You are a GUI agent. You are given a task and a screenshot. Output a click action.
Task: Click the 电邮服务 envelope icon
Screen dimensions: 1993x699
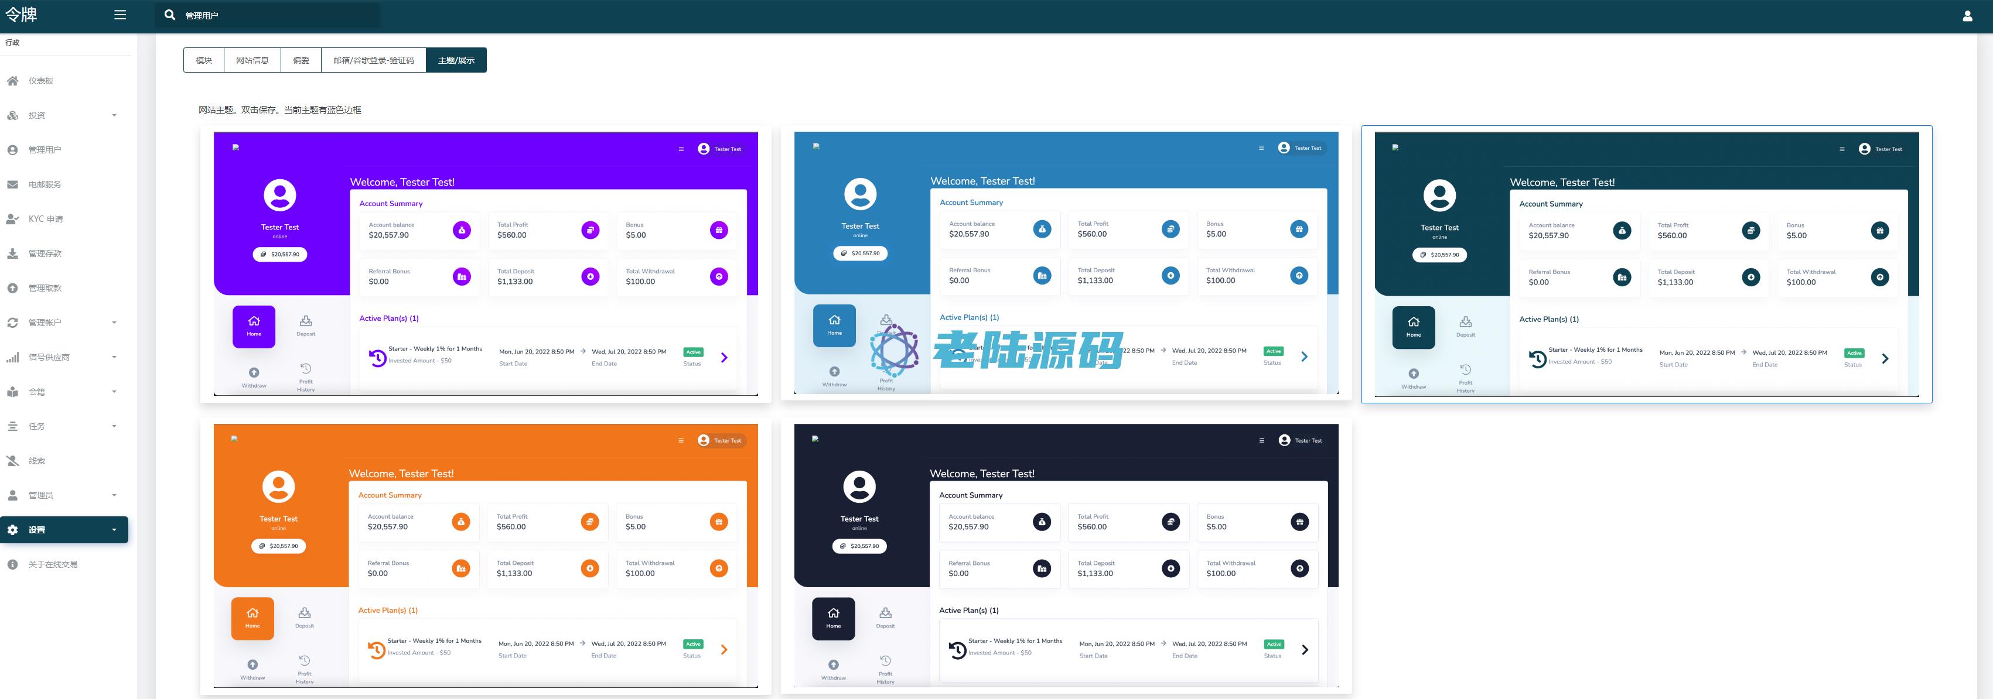(x=12, y=184)
